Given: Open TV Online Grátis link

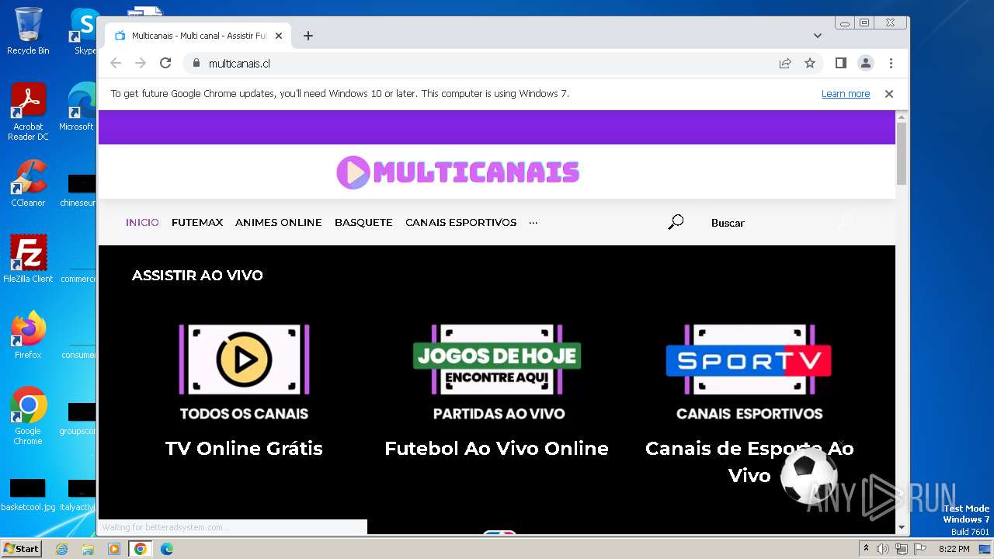Looking at the screenshot, I should [x=244, y=449].
